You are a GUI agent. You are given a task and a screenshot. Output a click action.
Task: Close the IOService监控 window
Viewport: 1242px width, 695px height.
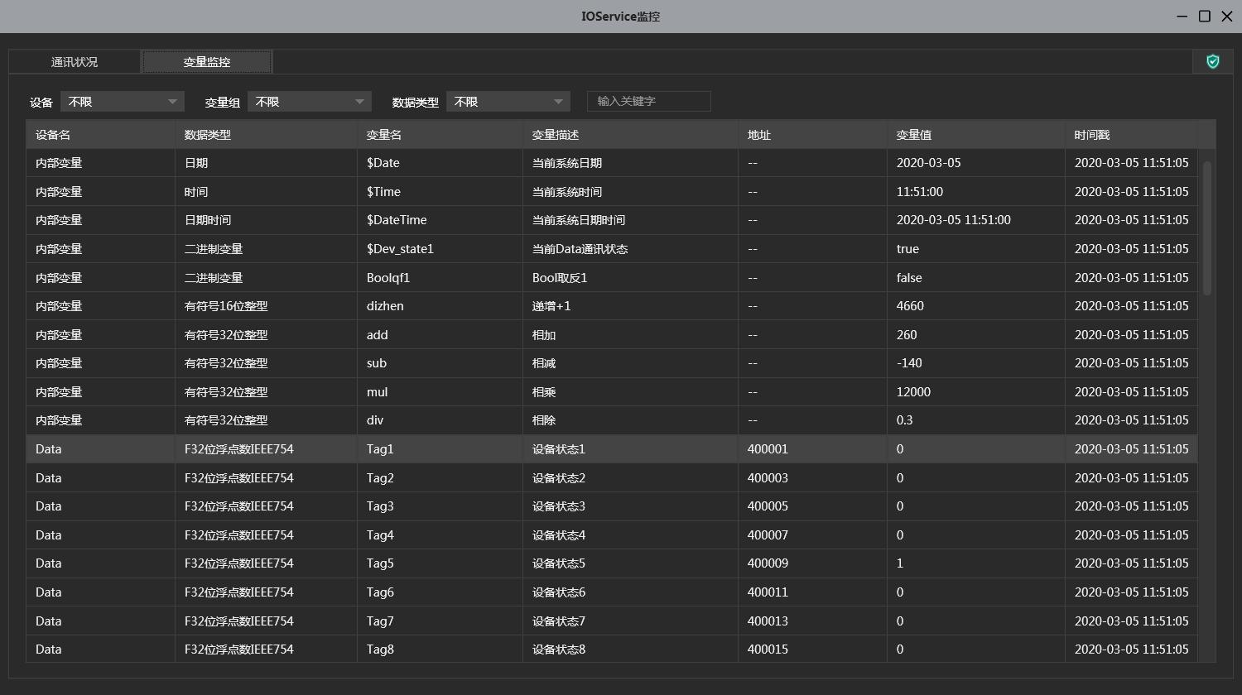[x=1225, y=17]
